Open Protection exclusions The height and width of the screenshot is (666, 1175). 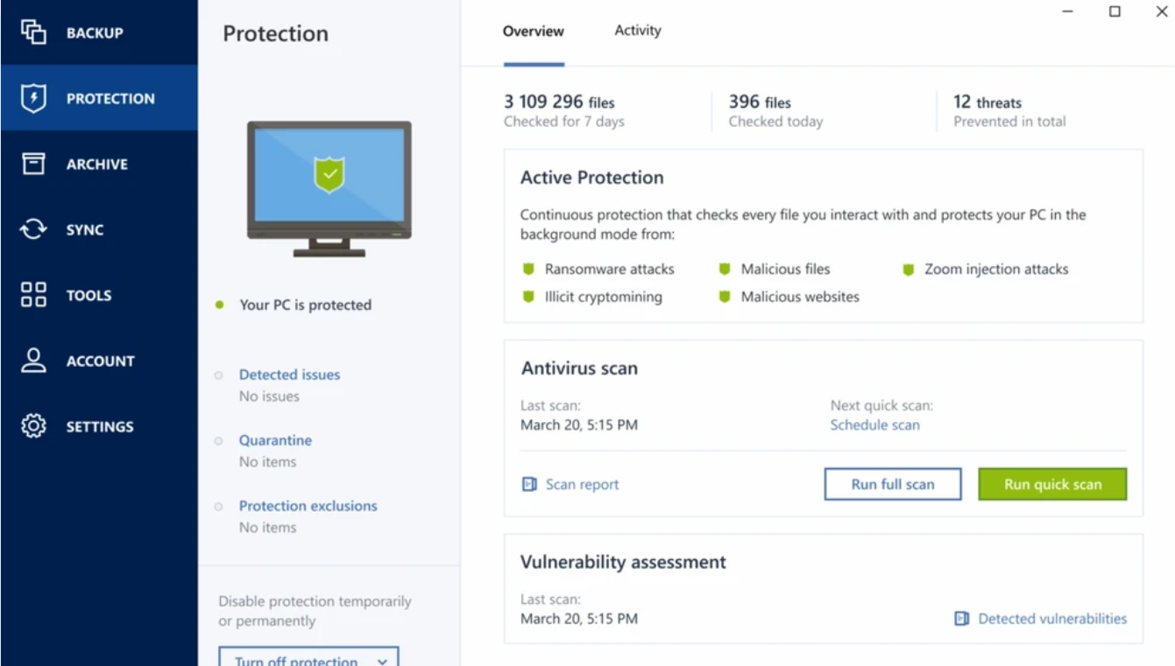tap(308, 505)
